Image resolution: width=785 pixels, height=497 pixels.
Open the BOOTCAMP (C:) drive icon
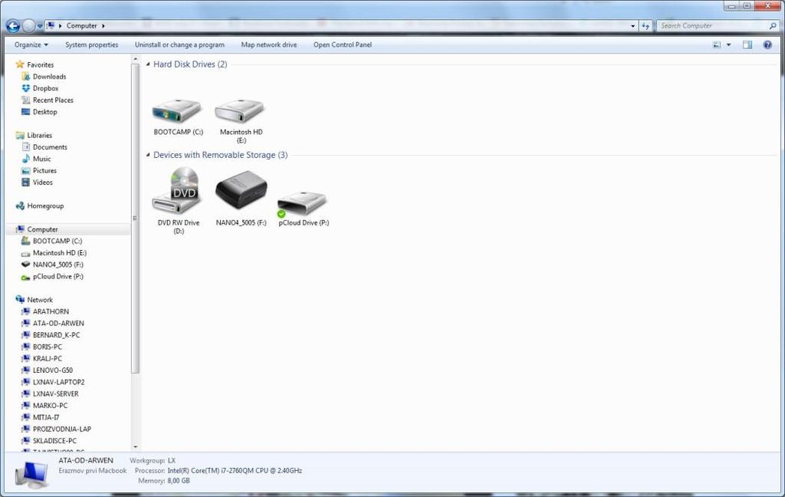pyautogui.click(x=177, y=111)
